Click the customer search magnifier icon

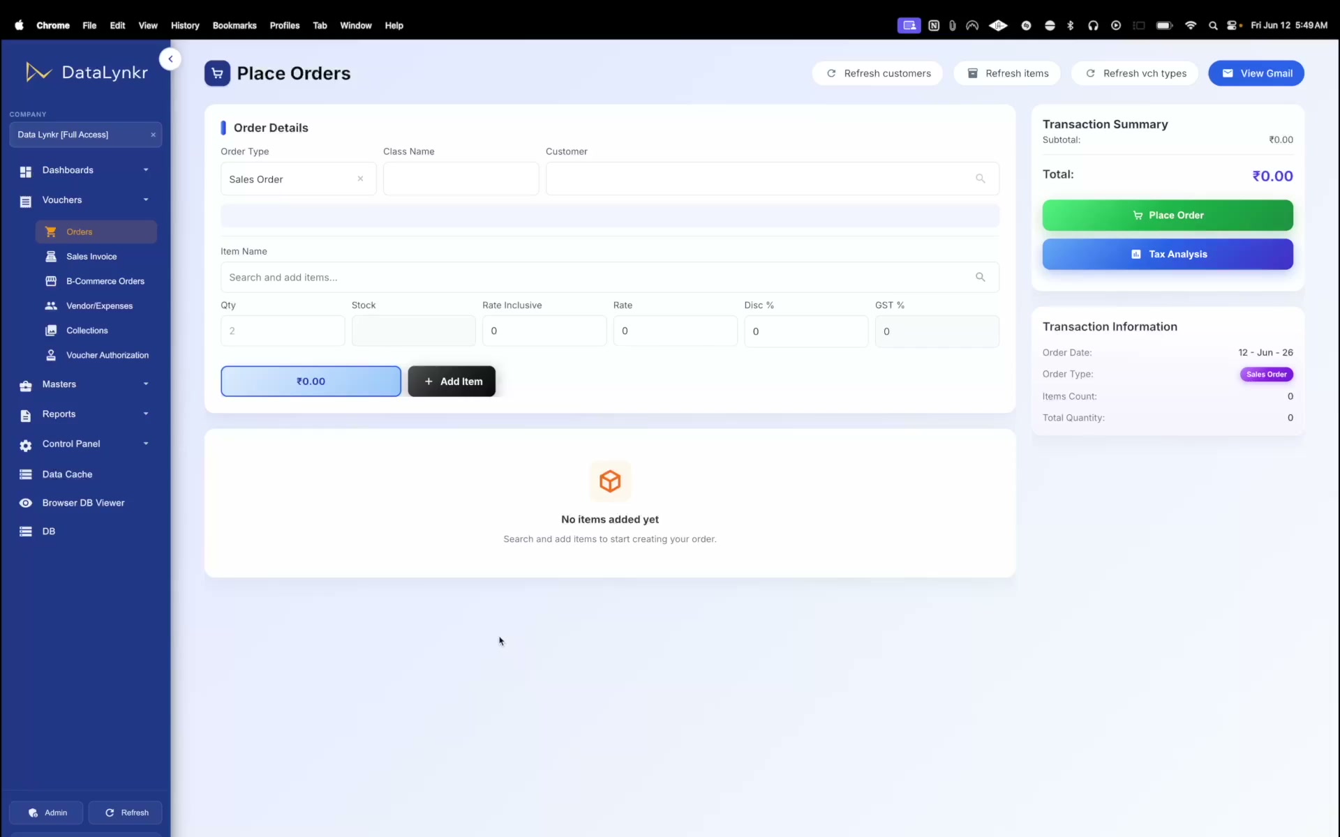pos(980,179)
